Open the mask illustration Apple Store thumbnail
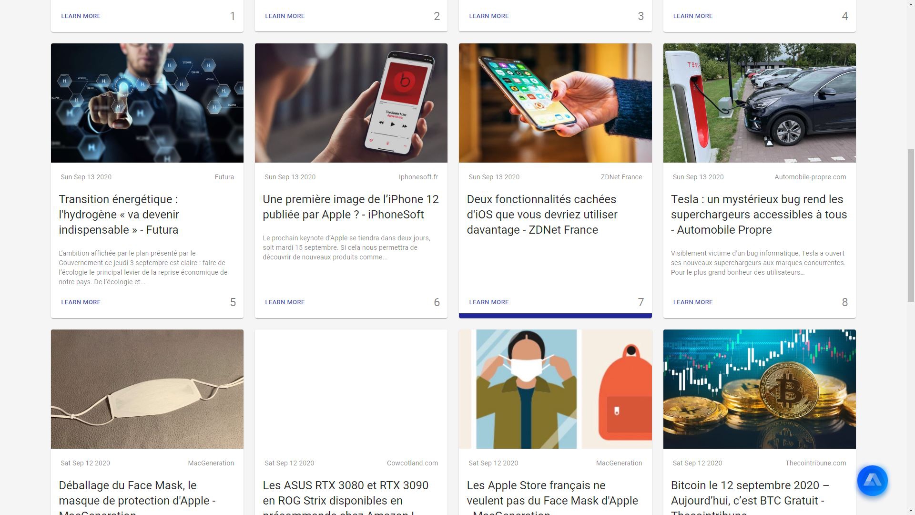915x515 pixels. pyautogui.click(x=555, y=389)
